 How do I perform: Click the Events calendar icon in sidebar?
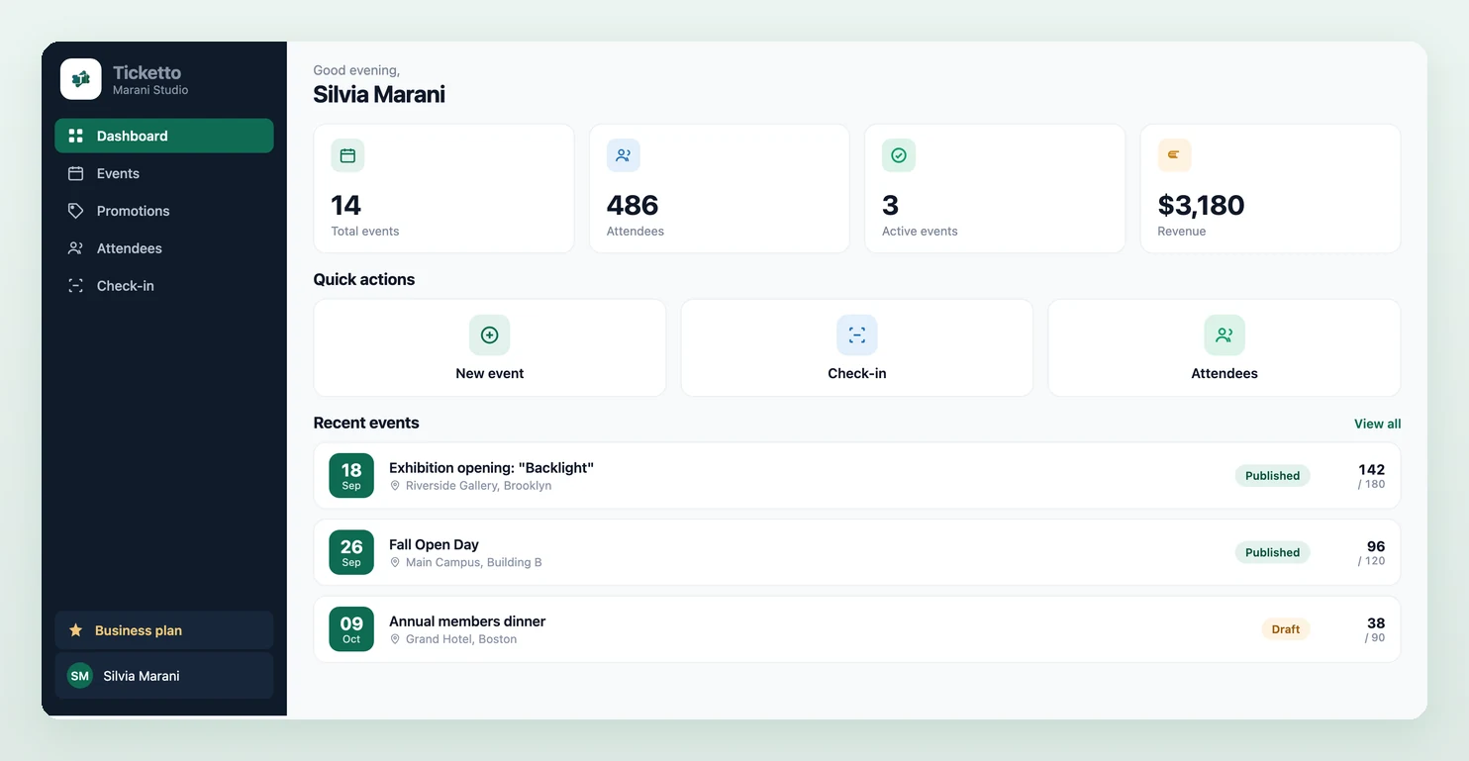[x=75, y=173]
